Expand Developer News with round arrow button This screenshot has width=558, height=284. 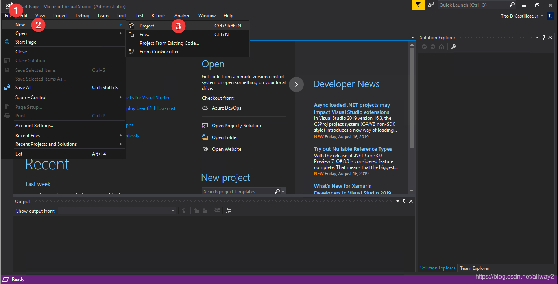[x=296, y=84]
